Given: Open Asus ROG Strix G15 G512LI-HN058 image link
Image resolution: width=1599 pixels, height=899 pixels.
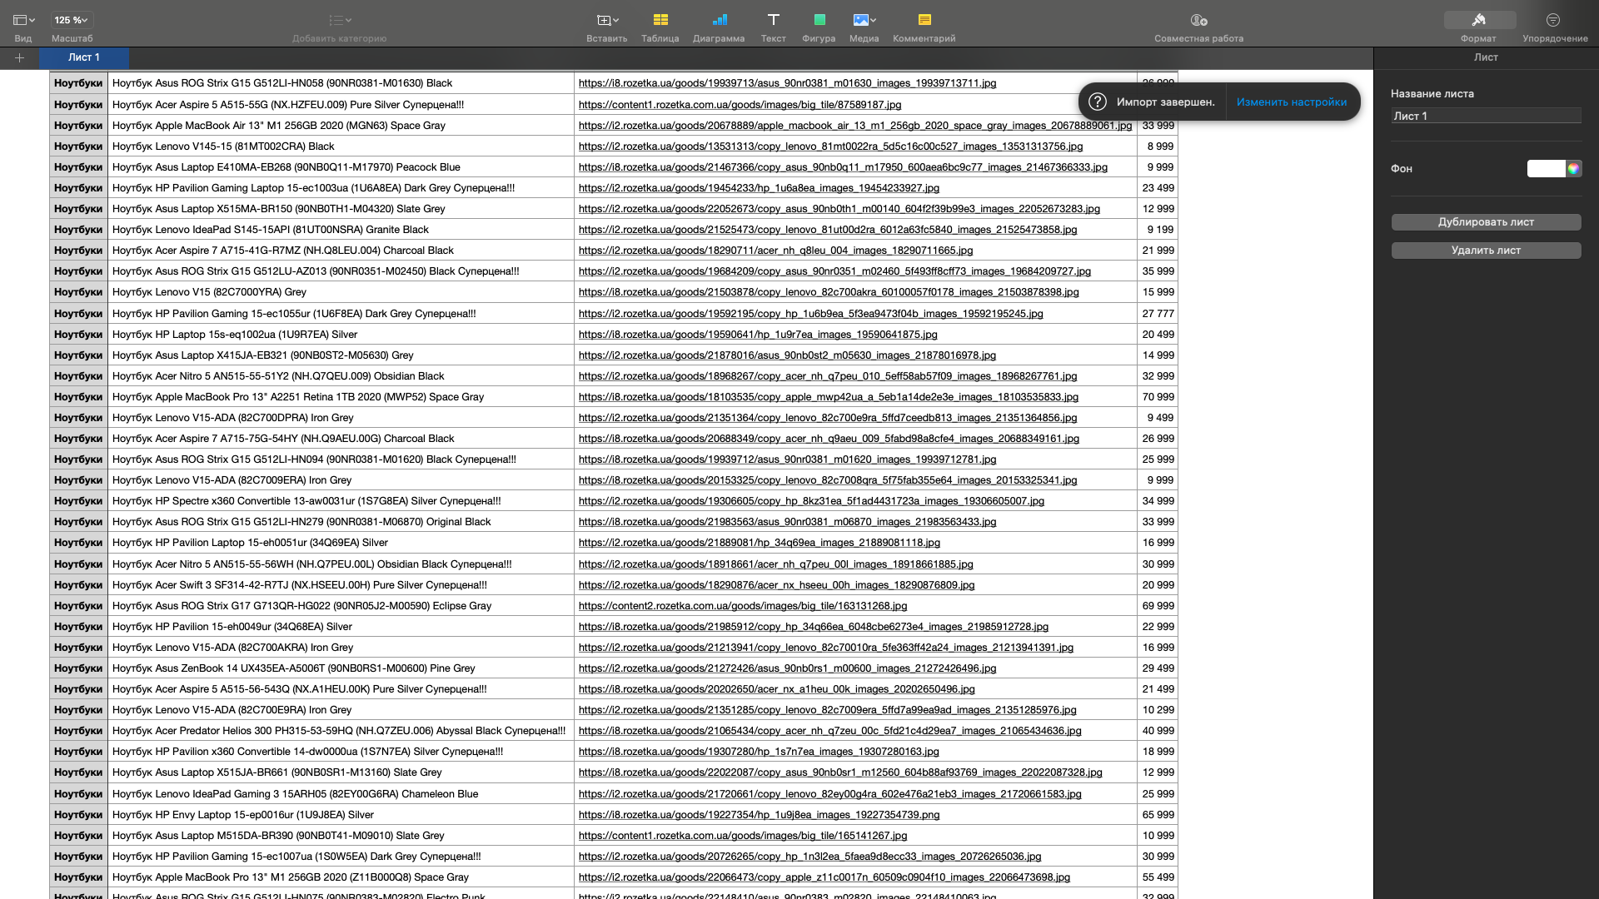Looking at the screenshot, I should click(787, 83).
